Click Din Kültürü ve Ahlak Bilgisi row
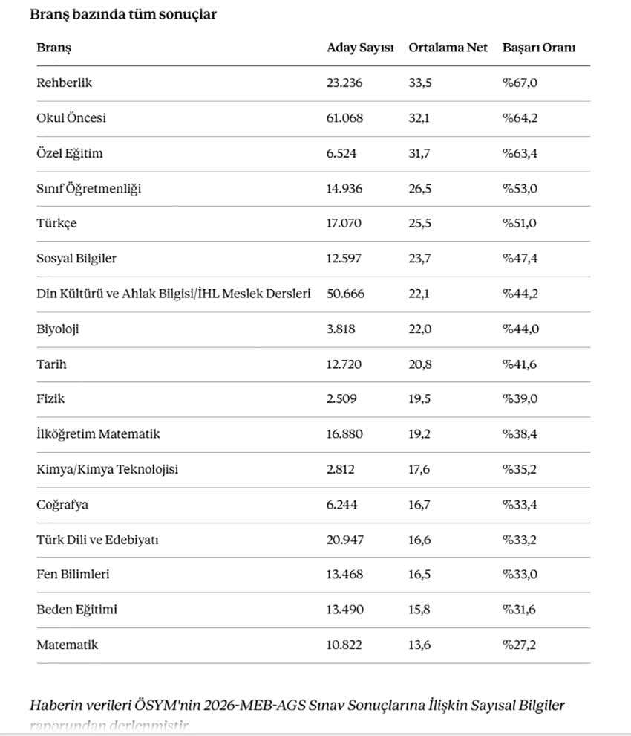This screenshot has width=631, height=736. pos(313,294)
